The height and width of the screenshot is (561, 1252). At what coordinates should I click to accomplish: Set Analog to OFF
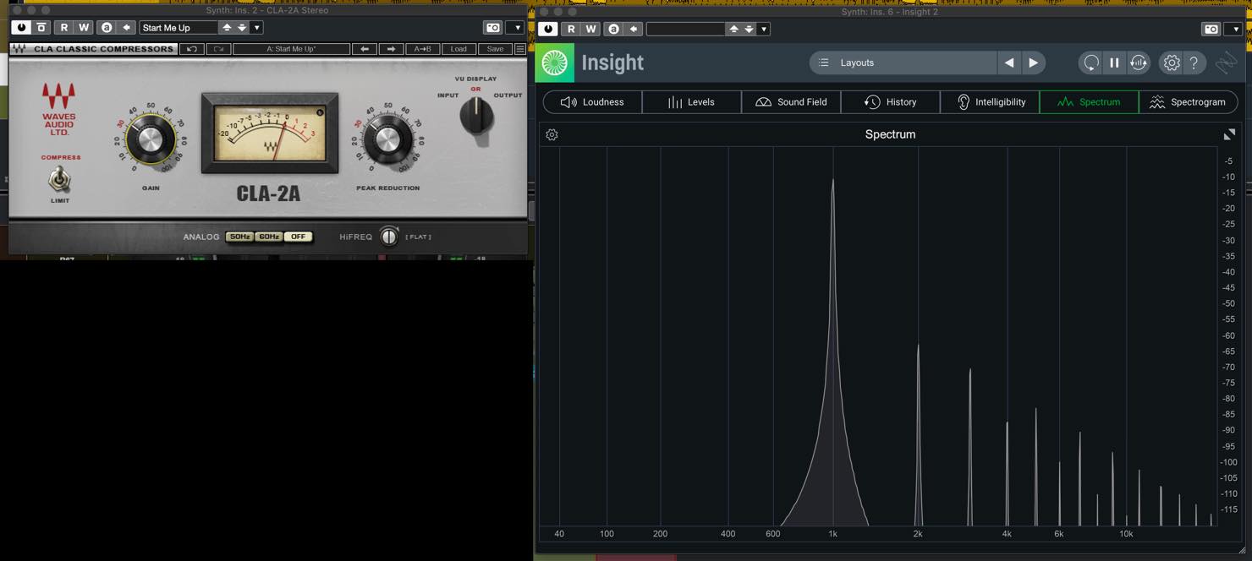298,237
